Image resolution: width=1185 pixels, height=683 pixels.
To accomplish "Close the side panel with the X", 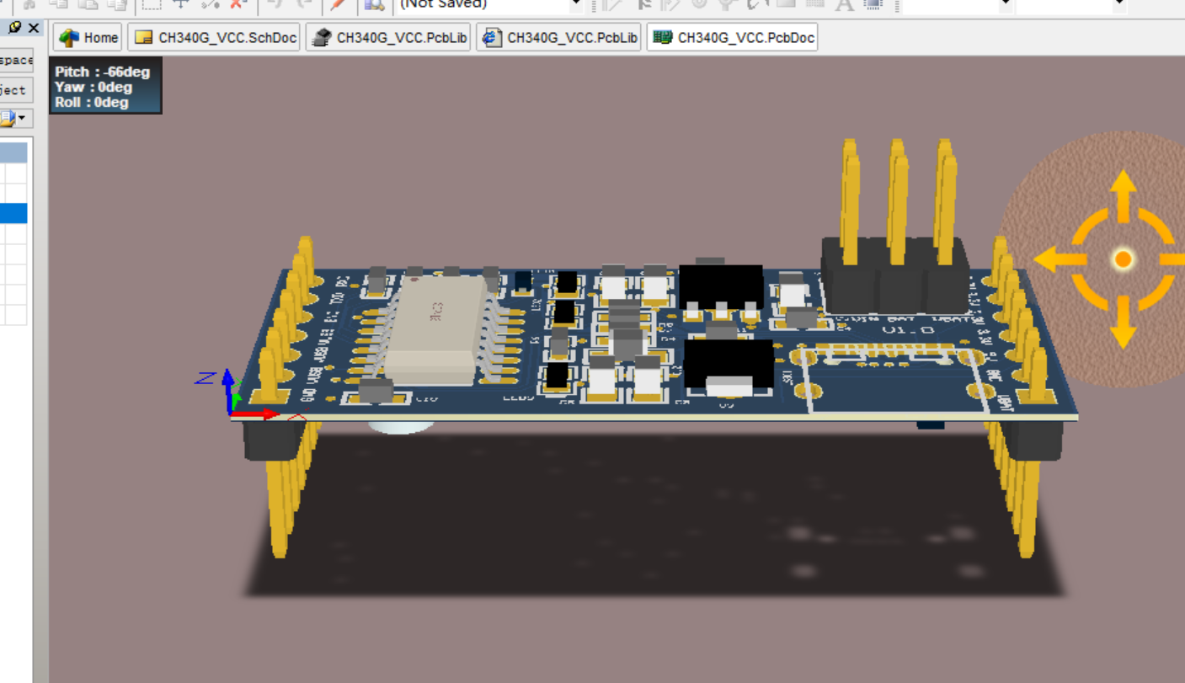I will coord(33,28).
